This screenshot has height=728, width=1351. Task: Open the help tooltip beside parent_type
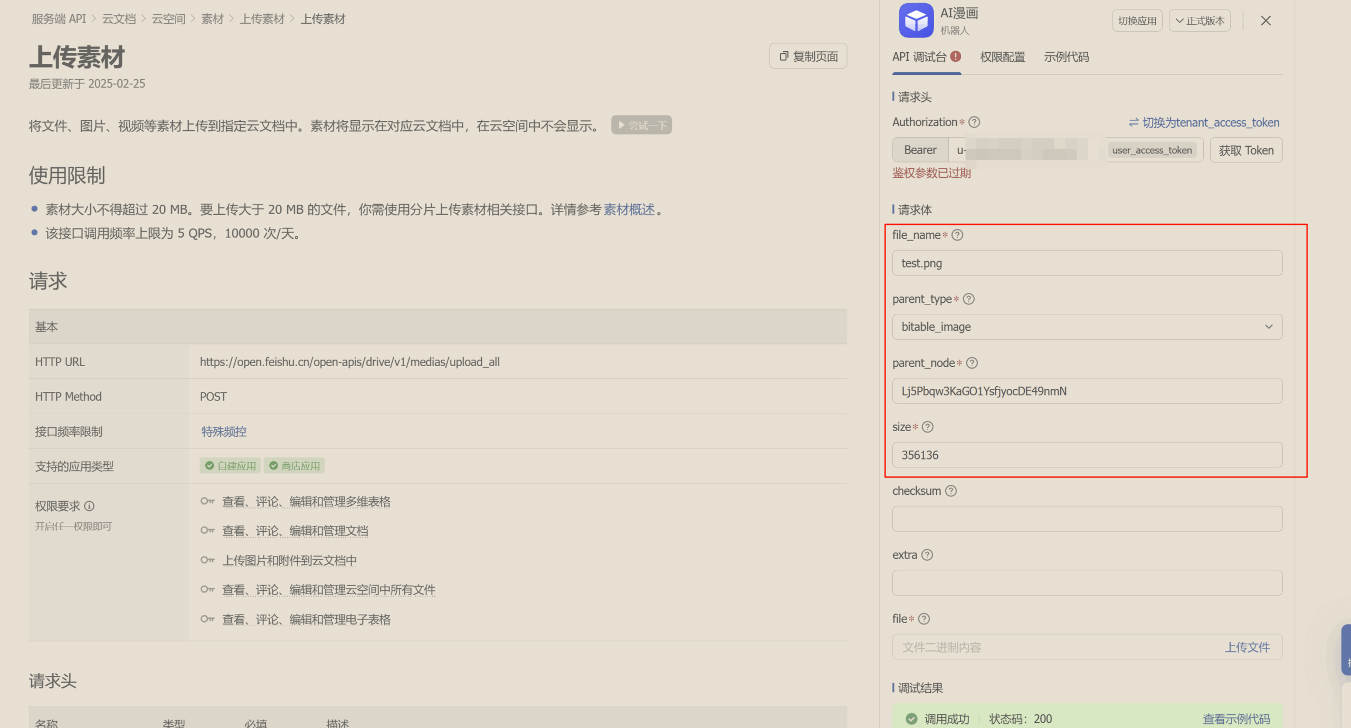pos(969,299)
